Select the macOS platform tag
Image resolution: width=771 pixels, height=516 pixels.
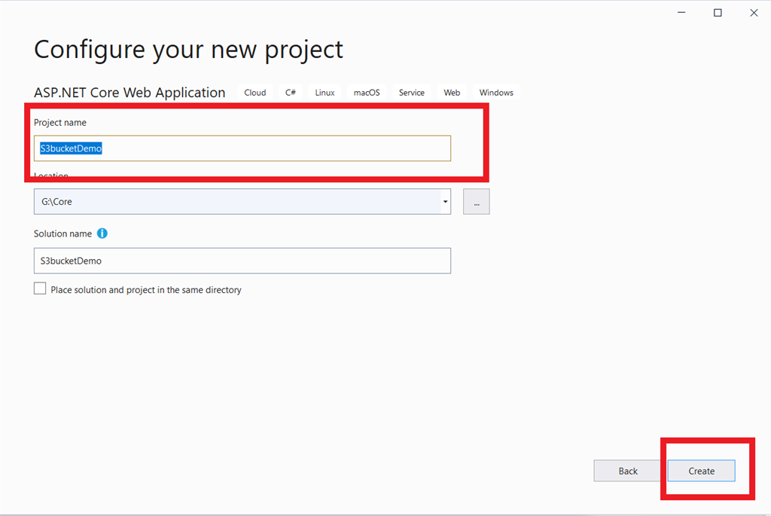[367, 92]
